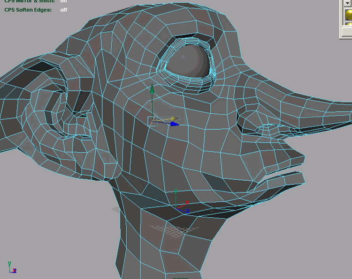Click the persp camera label at the viewport bottom
Image resolution: width=352 pixels, height=279 pixels.
[x=181, y=277]
